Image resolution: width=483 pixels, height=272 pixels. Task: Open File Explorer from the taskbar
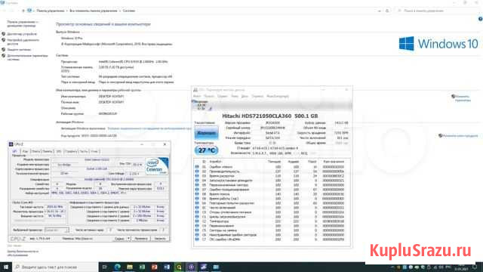[130, 267]
